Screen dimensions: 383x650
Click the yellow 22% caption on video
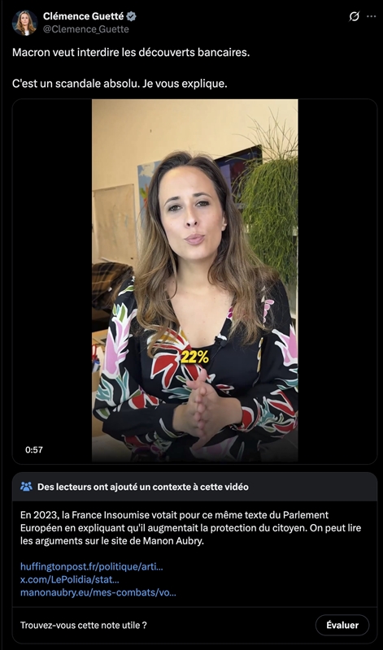click(x=194, y=357)
